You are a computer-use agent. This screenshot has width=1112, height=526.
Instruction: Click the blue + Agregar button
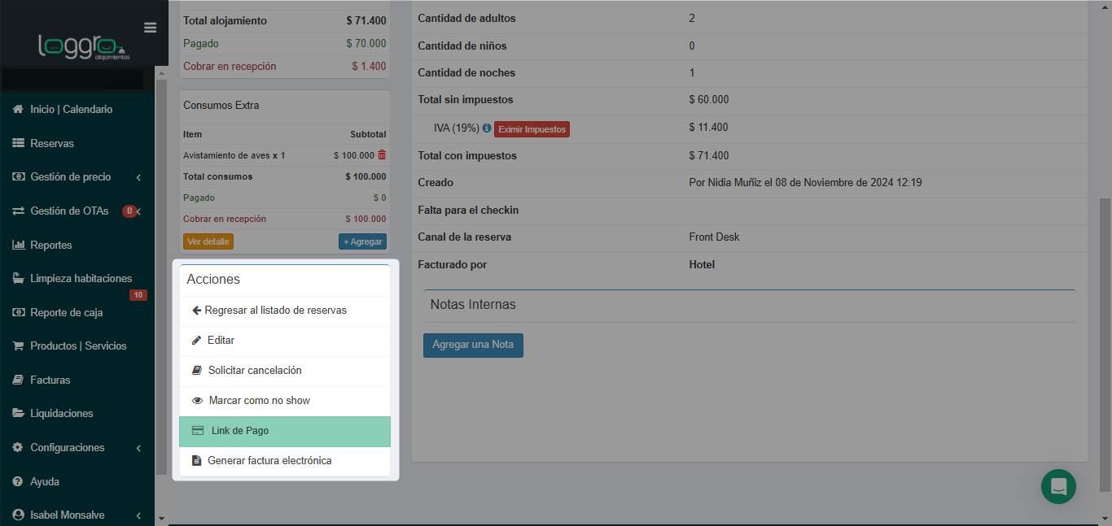(362, 241)
